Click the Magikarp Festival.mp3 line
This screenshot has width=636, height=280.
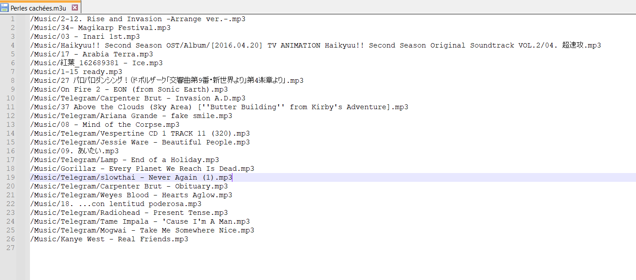pyautogui.click(x=100, y=28)
